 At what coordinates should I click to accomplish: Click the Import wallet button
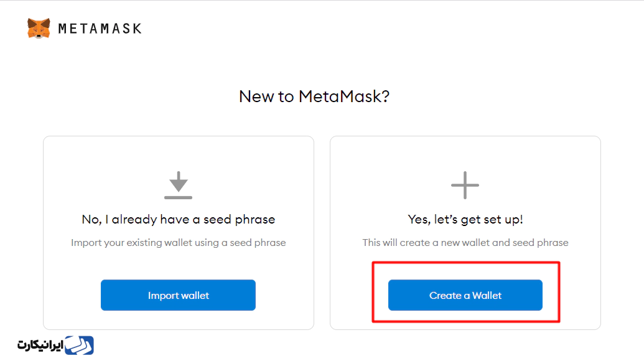coord(178,295)
